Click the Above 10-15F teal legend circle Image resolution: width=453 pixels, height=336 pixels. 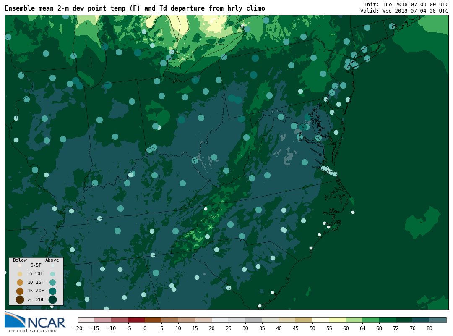point(52,283)
